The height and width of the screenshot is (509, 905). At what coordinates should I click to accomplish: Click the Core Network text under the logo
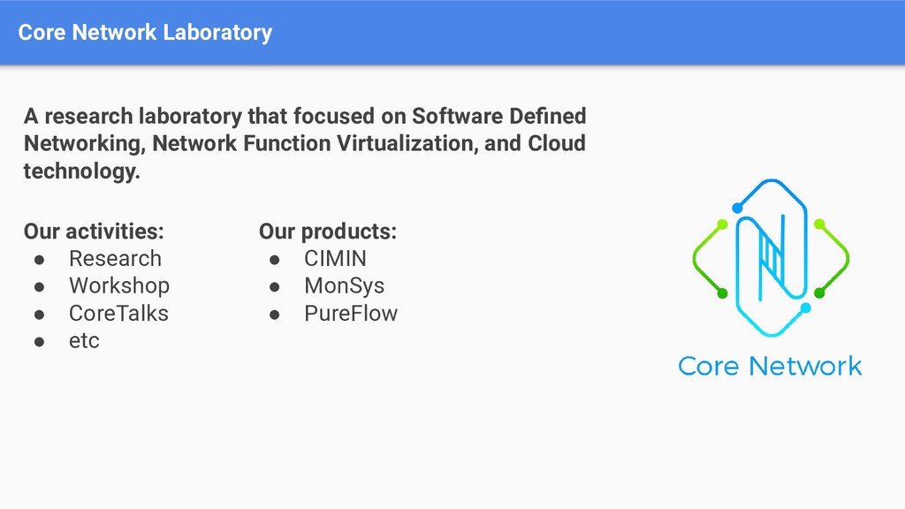point(770,366)
